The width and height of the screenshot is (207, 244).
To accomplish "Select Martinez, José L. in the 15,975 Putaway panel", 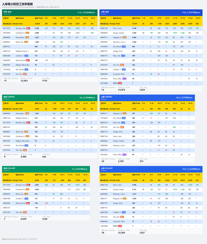I will click(x=119, y=42).
